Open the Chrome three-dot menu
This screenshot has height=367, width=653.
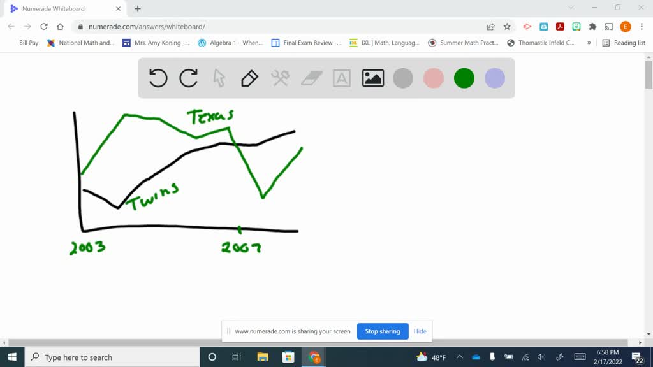point(643,26)
